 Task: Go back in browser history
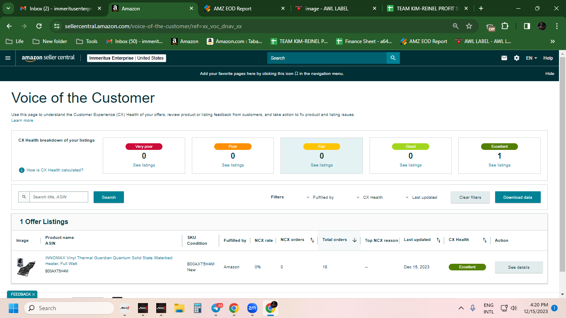[x=9, y=26]
